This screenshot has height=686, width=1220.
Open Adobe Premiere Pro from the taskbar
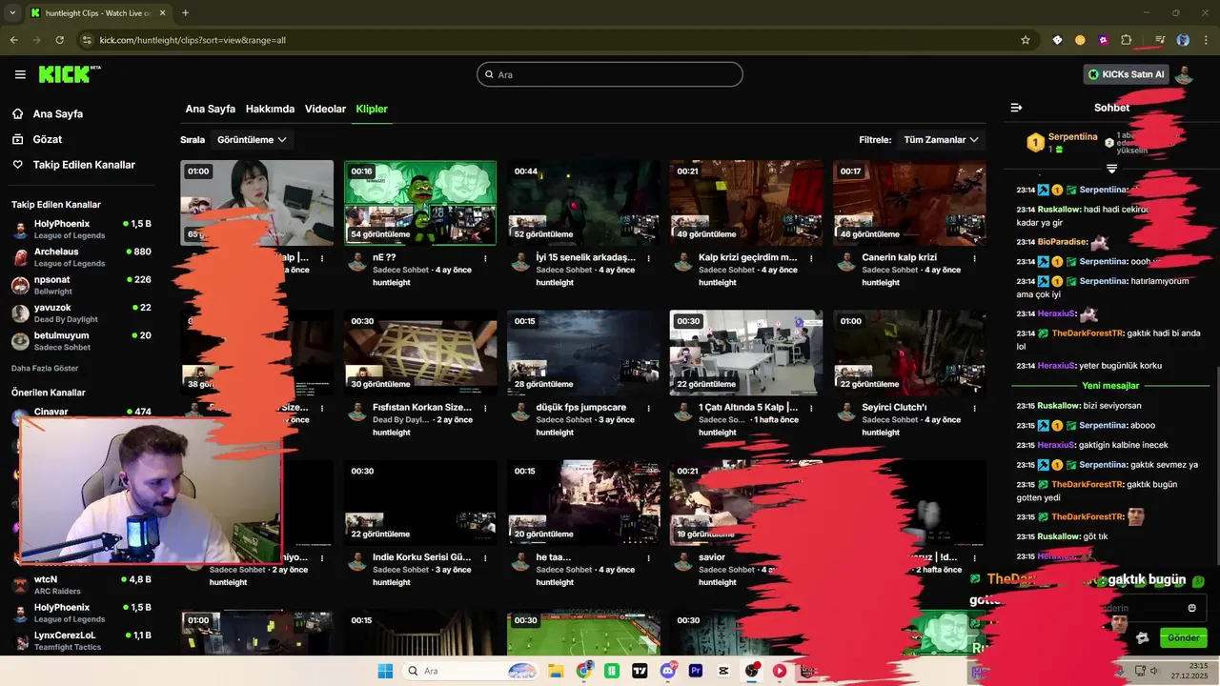click(696, 671)
